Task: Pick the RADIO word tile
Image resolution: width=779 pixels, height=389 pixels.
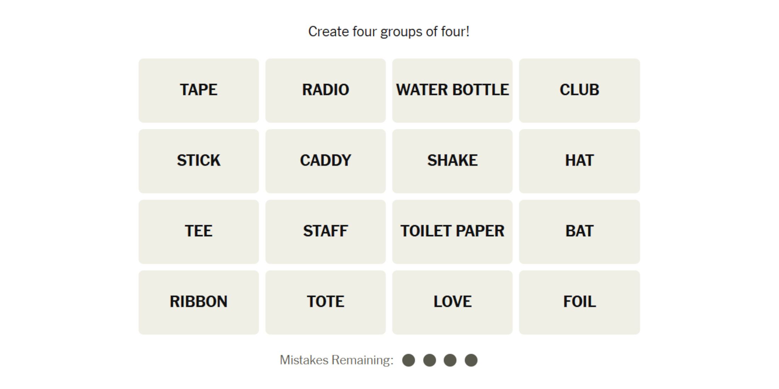Action: coord(325,90)
